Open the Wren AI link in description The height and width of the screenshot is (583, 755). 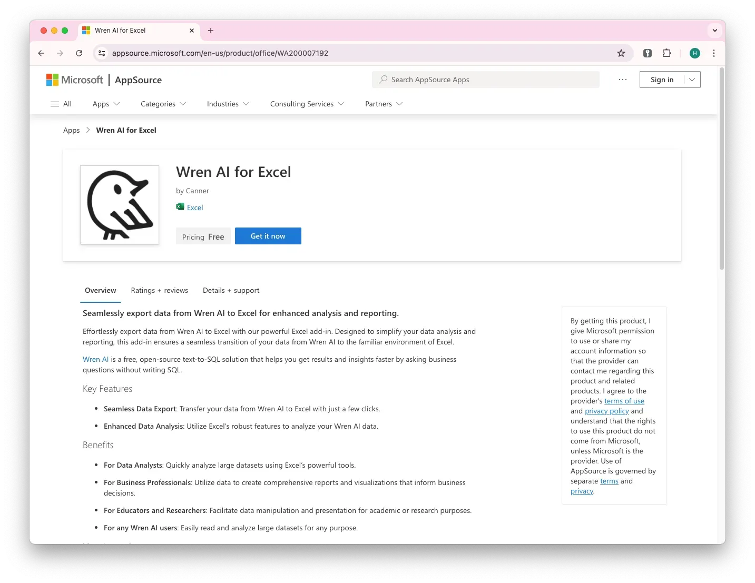[x=95, y=359]
